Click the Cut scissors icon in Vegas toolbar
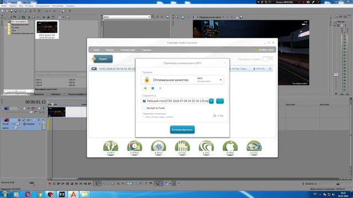 [31, 11]
